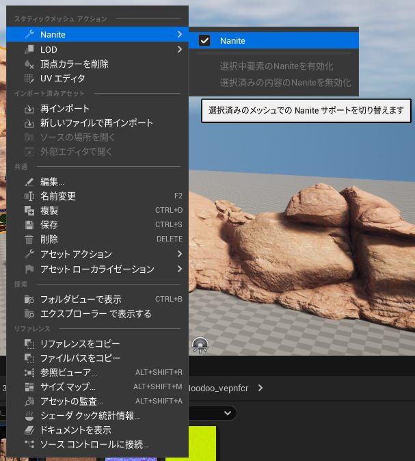The width and height of the screenshot is (415, 461).
Task: Expand the アセット ローカライゼーション submenu
Action: (x=180, y=269)
